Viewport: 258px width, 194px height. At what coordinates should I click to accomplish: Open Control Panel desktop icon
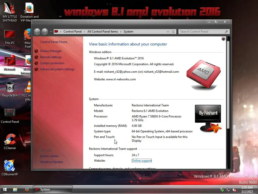[x=10, y=116]
